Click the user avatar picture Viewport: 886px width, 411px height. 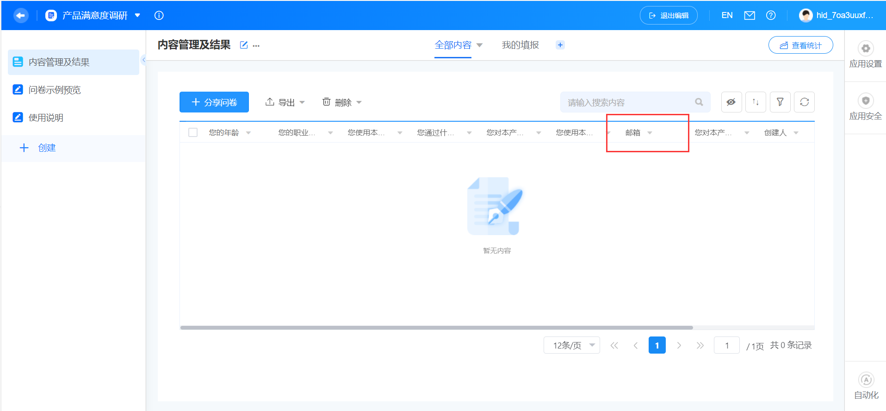pos(806,15)
